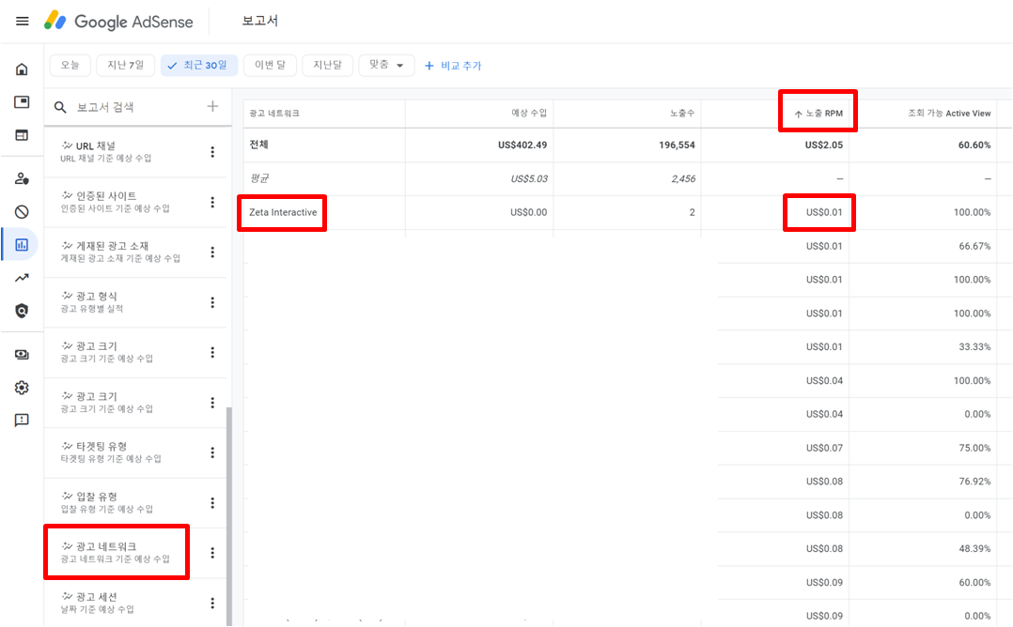Open the Sites sidebar icon
The width and height of the screenshot is (1013, 627).
pyautogui.click(x=22, y=135)
